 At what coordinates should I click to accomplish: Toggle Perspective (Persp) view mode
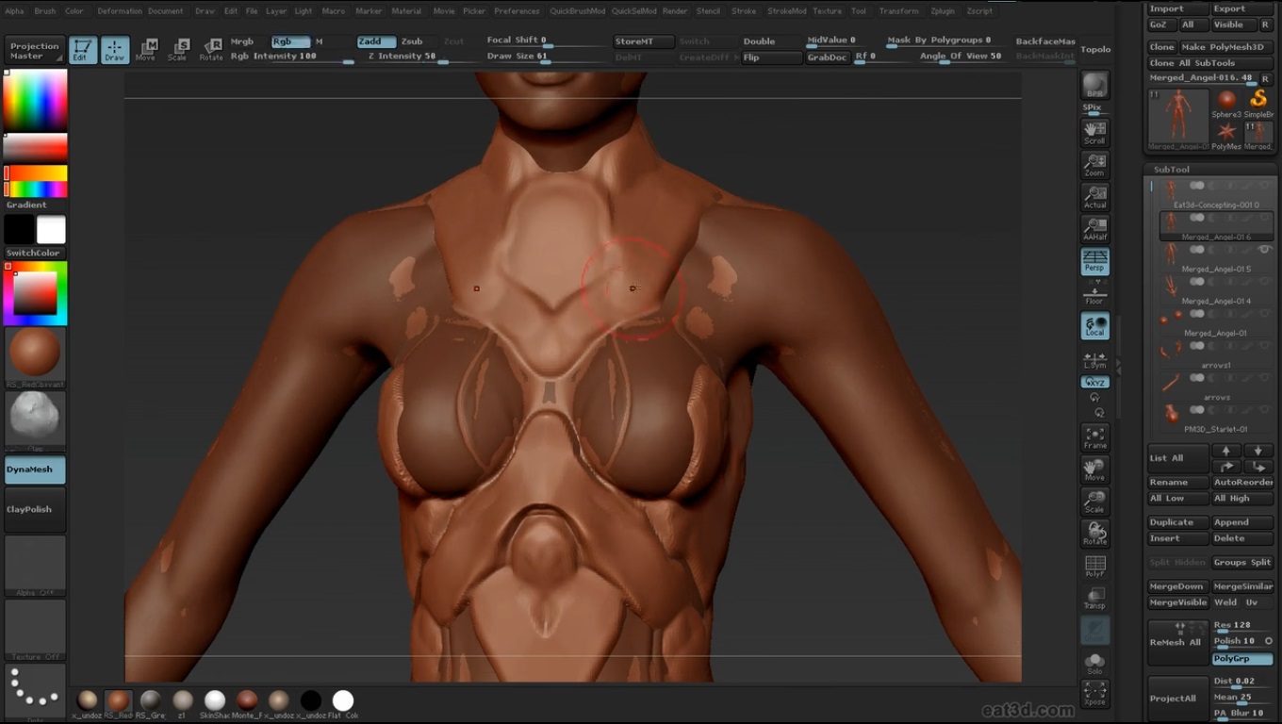coord(1094,261)
